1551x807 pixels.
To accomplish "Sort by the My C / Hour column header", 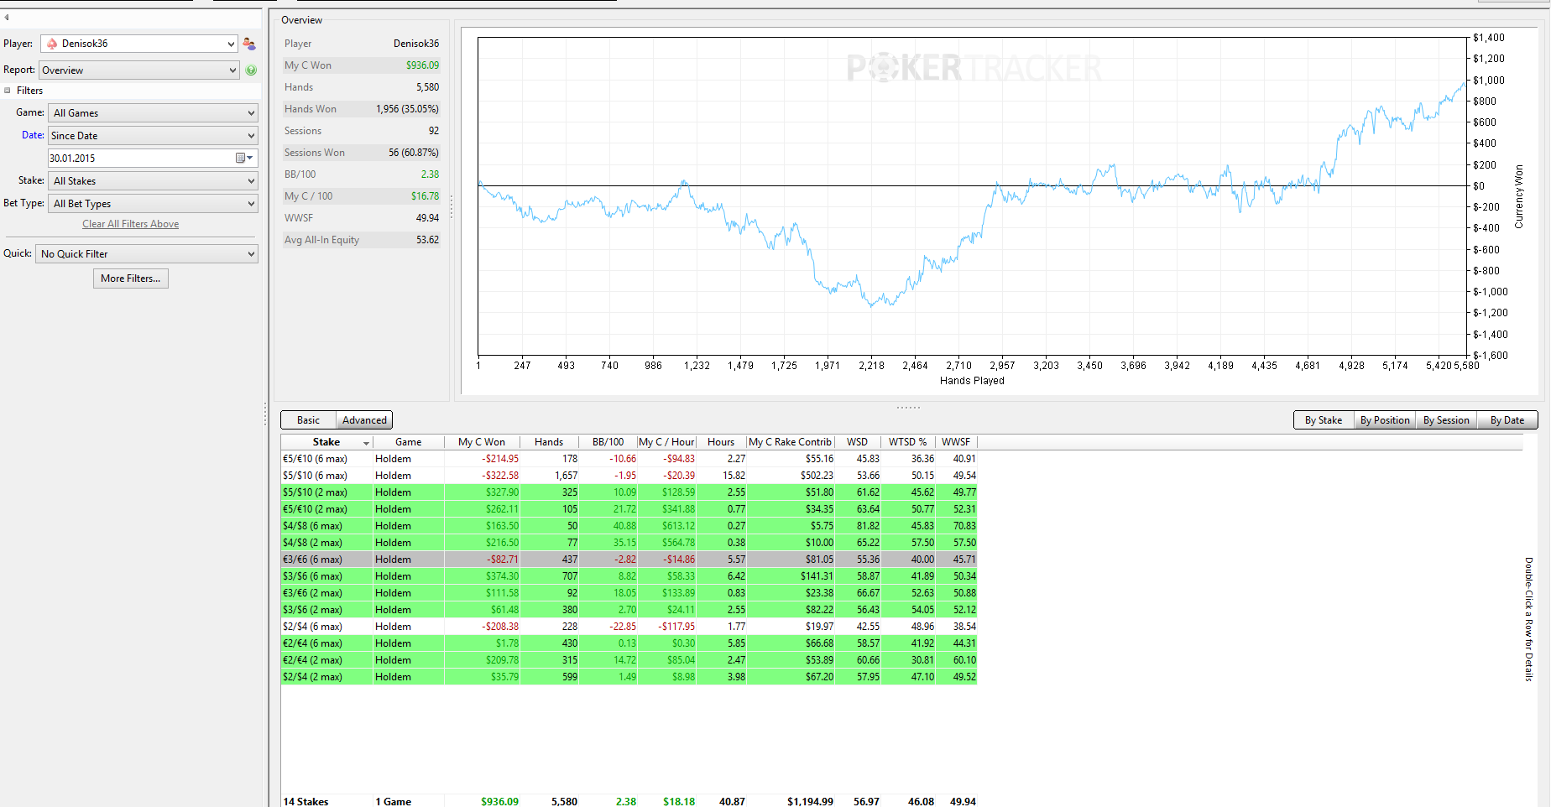I will (667, 442).
